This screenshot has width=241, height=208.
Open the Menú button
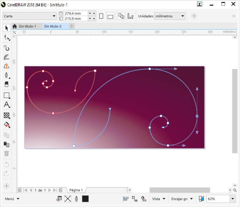click(x=12, y=199)
